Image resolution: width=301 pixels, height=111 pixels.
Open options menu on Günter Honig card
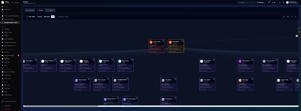tap(132, 60)
